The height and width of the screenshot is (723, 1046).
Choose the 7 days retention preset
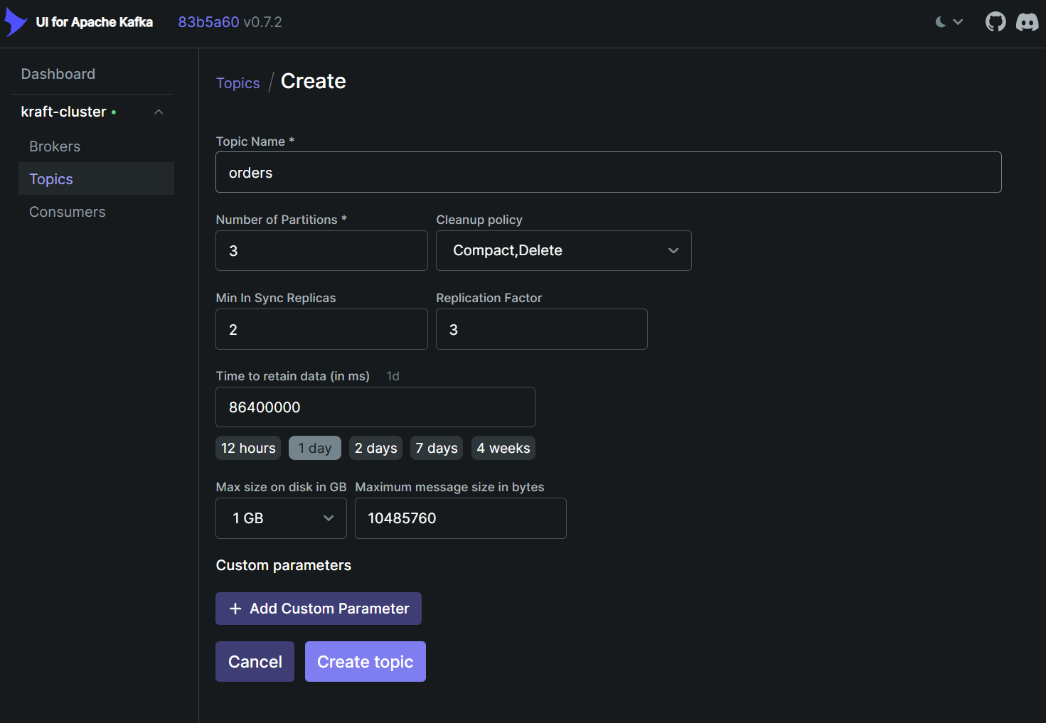[x=436, y=448]
